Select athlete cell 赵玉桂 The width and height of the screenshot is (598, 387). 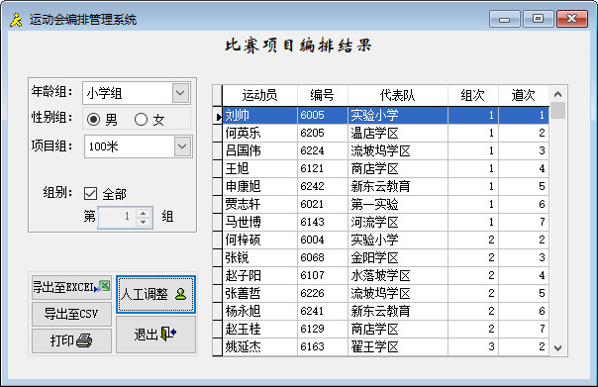click(x=259, y=329)
